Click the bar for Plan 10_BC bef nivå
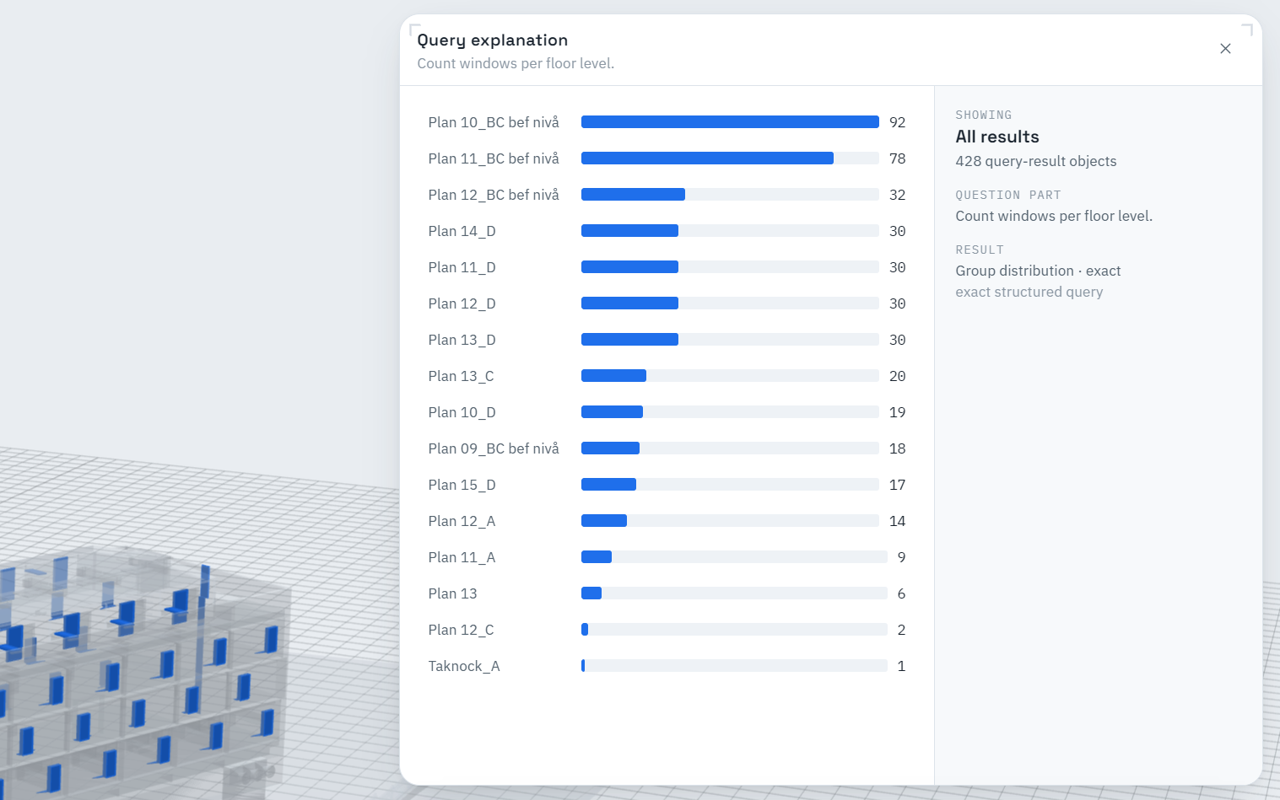 (x=730, y=122)
